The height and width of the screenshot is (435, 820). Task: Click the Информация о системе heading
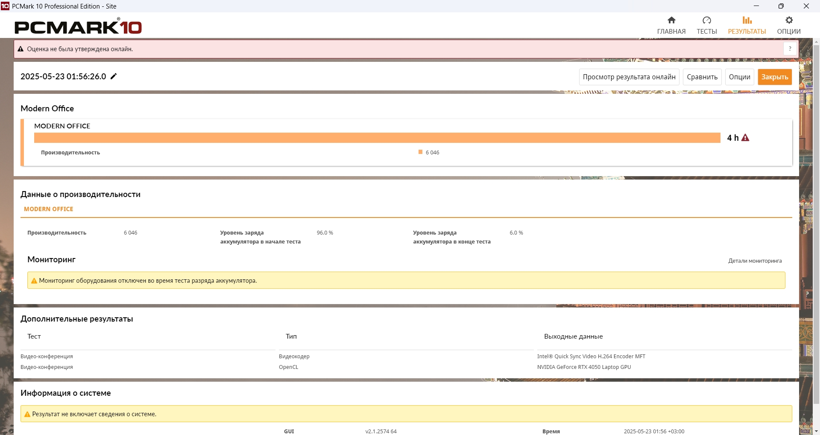66,393
